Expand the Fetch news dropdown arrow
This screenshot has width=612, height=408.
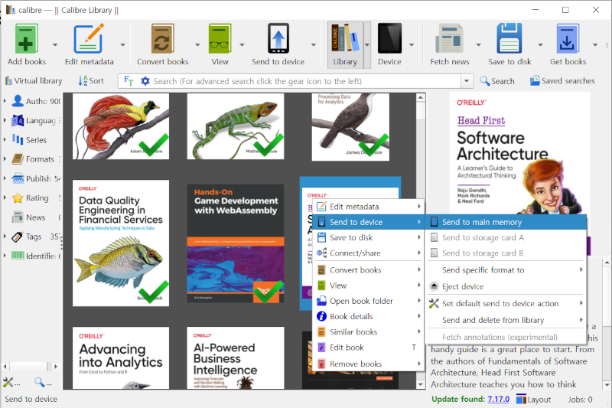[x=479, y=45]
